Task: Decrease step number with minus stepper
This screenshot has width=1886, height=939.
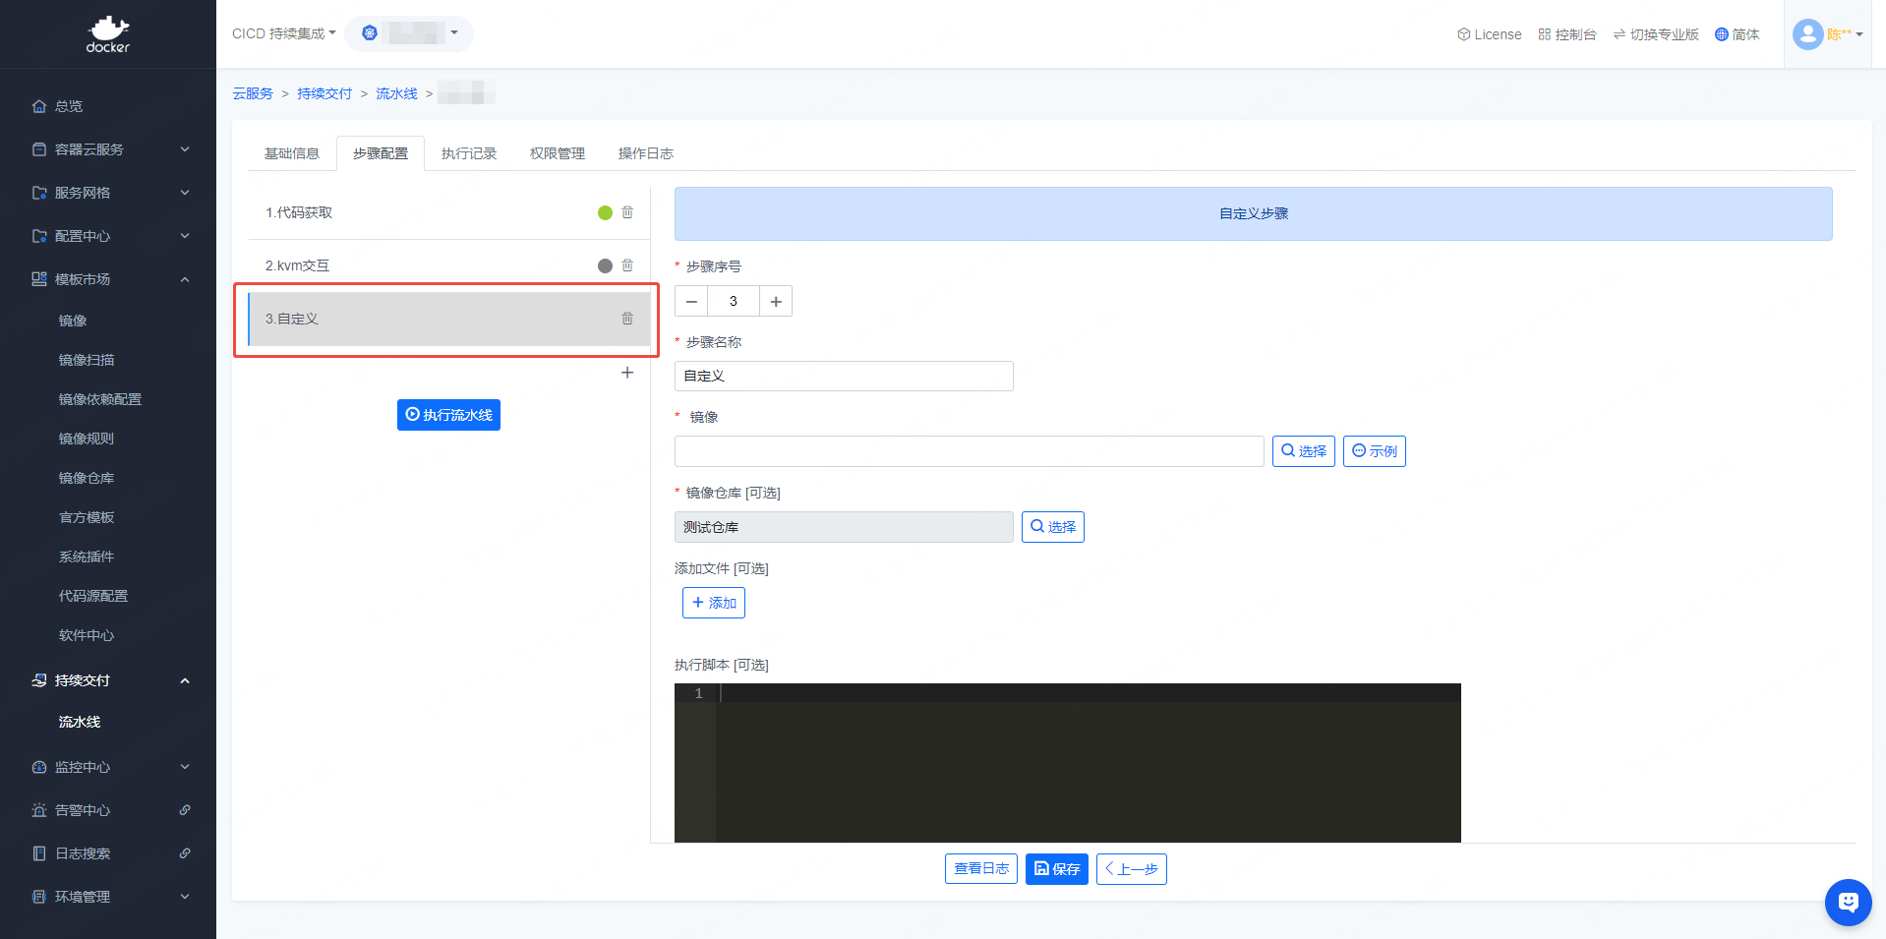Action: pyautogui.click(x=691, y=301)
